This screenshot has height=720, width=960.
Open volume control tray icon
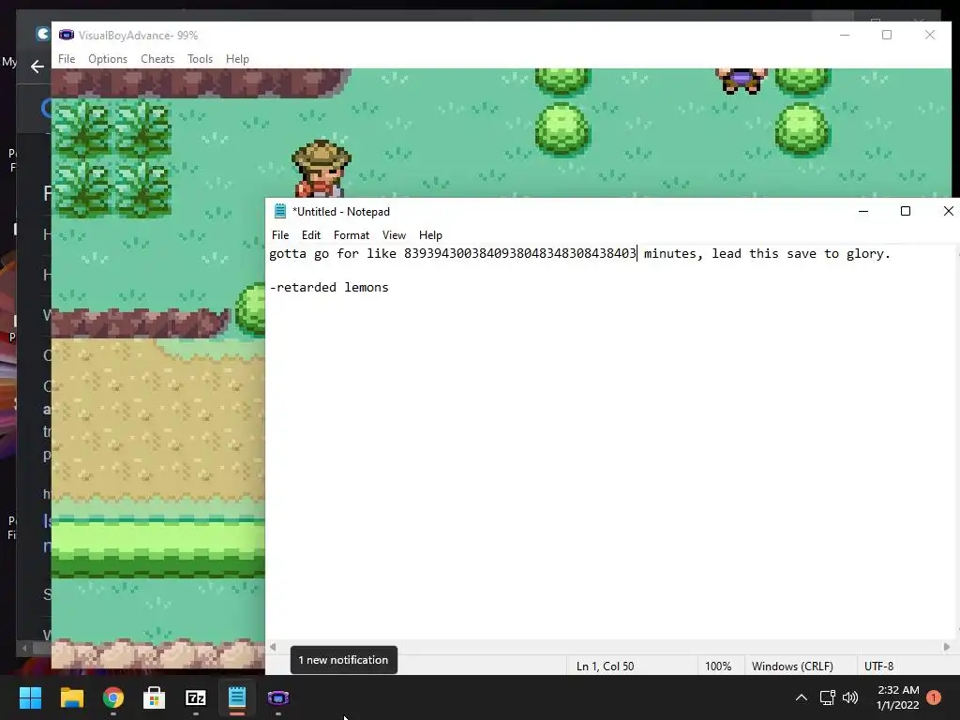850,697
